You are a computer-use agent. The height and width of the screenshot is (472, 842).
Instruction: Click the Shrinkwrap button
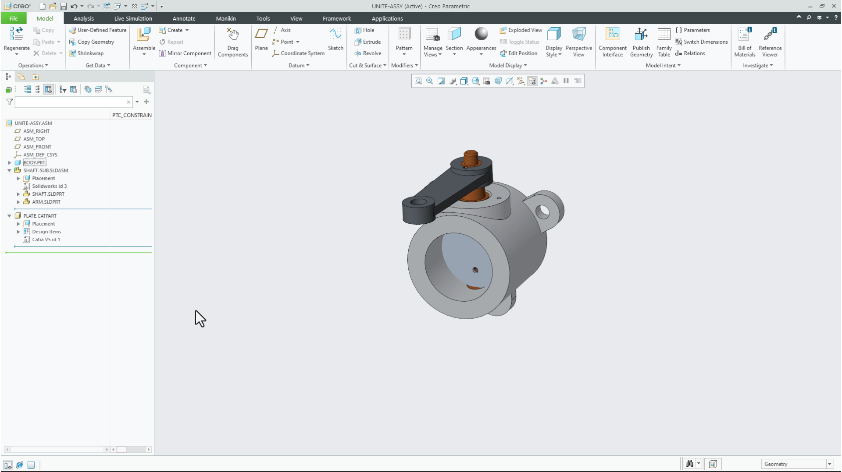point(86,53)
